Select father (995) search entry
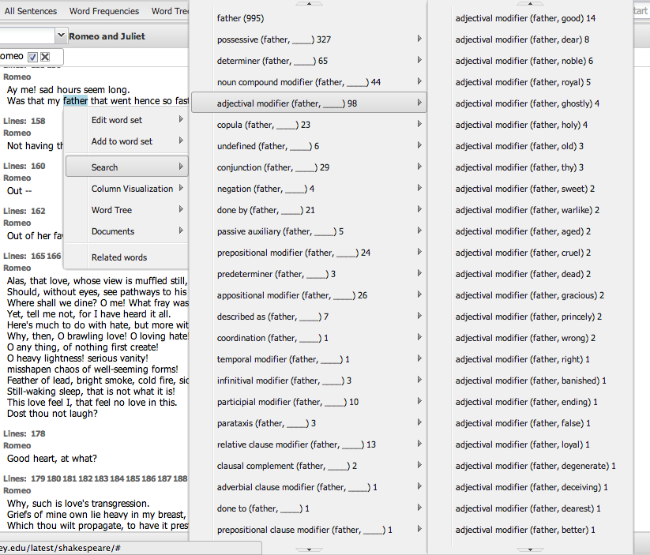The image size is (650, 555). [309, 18]
